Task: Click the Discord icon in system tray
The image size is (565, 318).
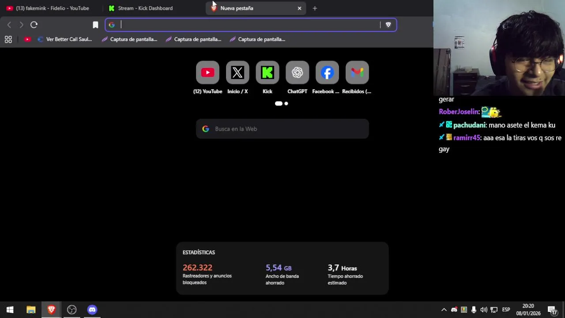Action: [454, 310]
